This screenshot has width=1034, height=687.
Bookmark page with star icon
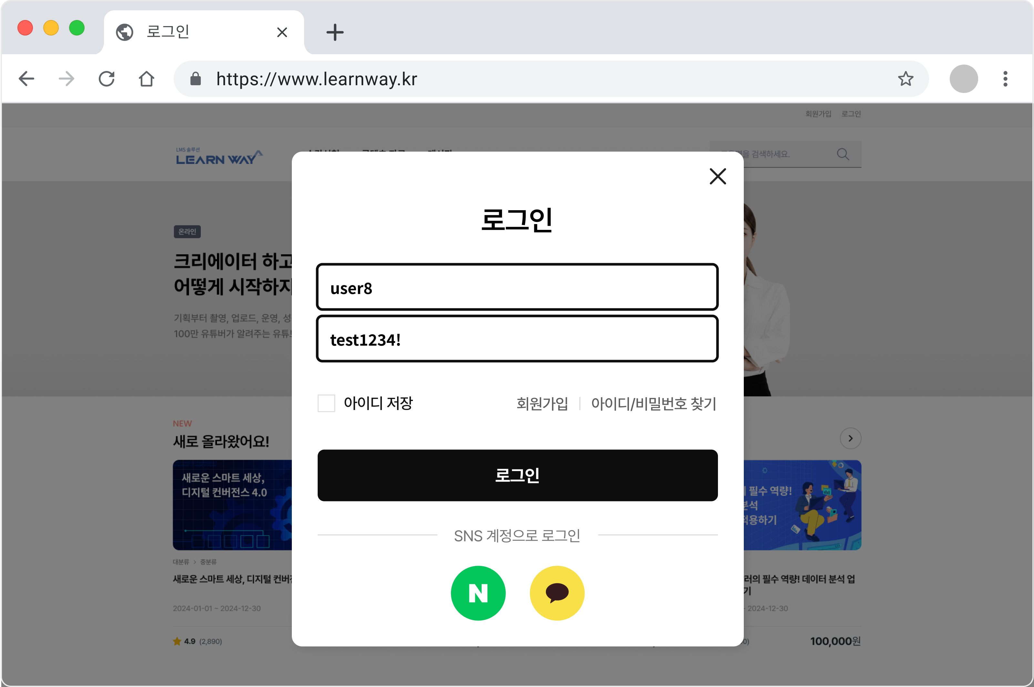pos(905,79)
